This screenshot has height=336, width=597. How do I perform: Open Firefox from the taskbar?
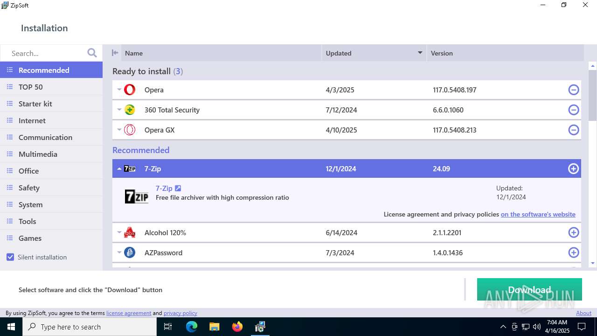[237, 327]
